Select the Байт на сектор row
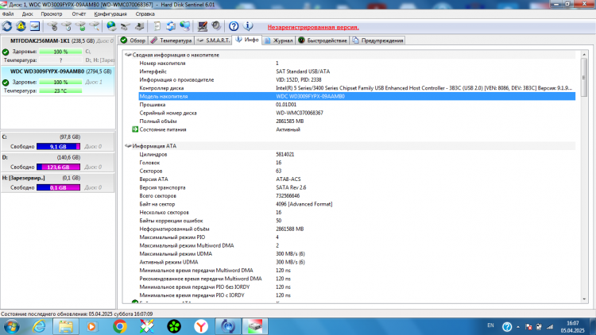This screenshot has width=596, height=335. (357, 204)
